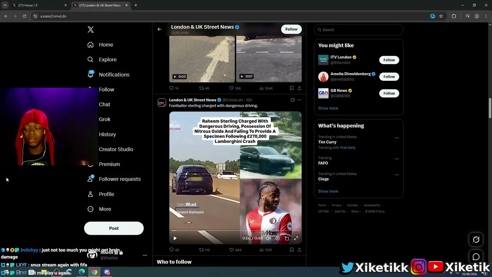Share the Raheem Sterling post
This screenshot has width=492, height=277.
coord(299,250)
